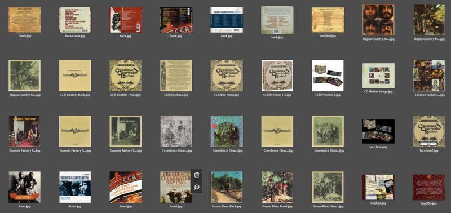451x213 pixels.
Task: Select the face box2.jpg thumbnail
Action: pos(429,131)
